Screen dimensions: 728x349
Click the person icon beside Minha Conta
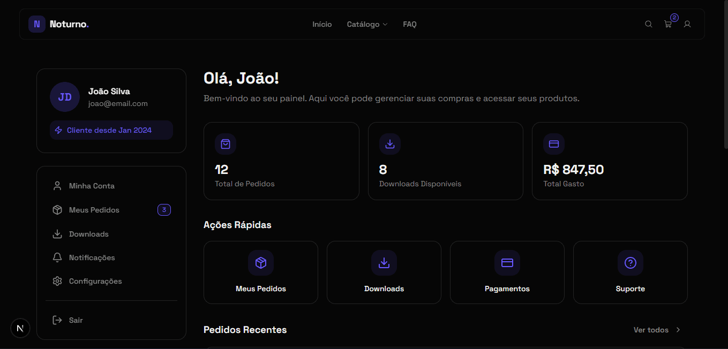tap(57, 186)
